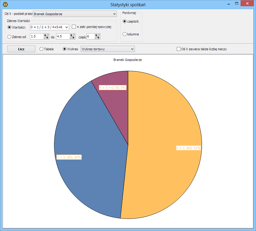Enable 'Oś X zawiera także liczbę meczy' checkbox
This screenshot has height=231, width=256.
[x=178, y=49]
